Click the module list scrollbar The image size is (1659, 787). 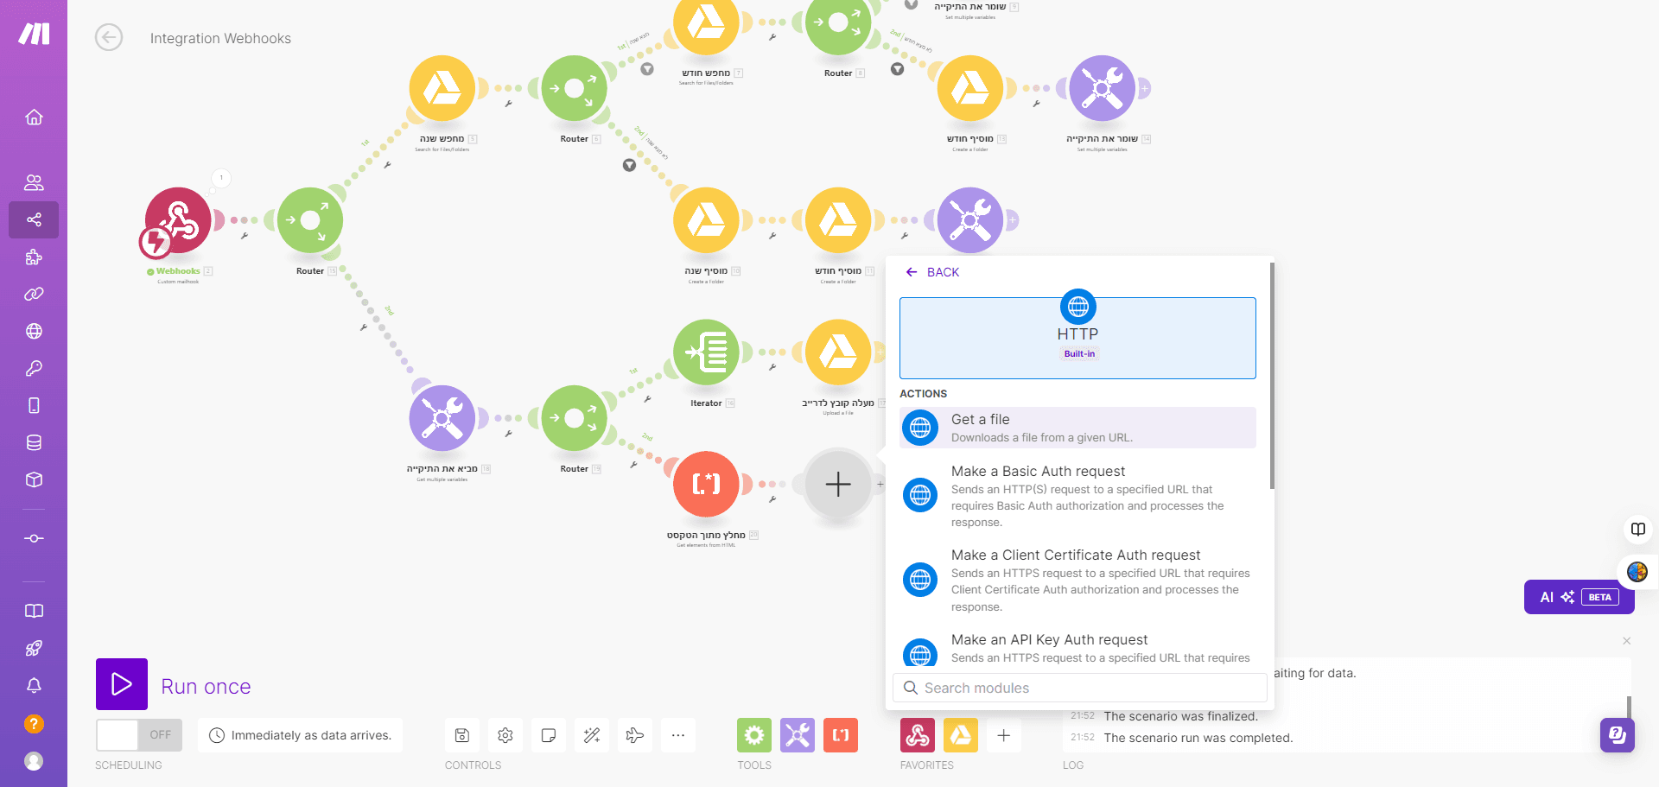coord(1272,377)
